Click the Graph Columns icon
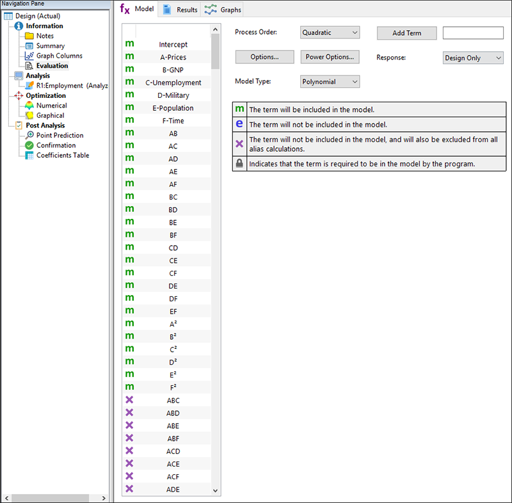512x503 pixels. click(29, 56)
